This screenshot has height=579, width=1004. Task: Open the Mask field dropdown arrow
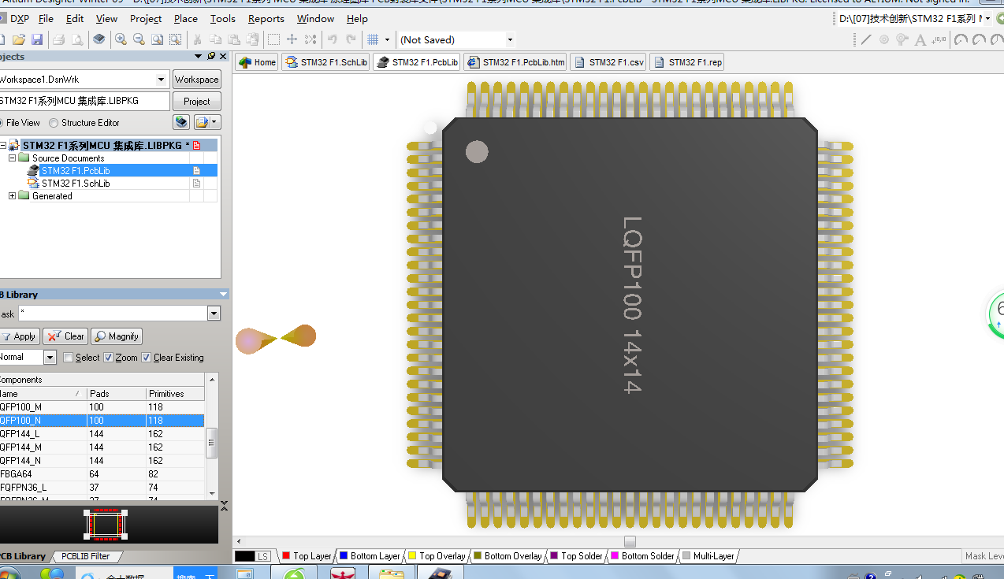point(214,314)
